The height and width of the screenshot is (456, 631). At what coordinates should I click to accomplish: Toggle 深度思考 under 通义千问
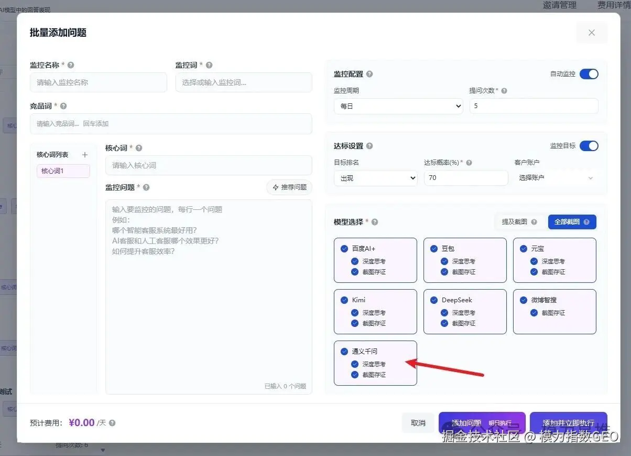pos(355,364)
